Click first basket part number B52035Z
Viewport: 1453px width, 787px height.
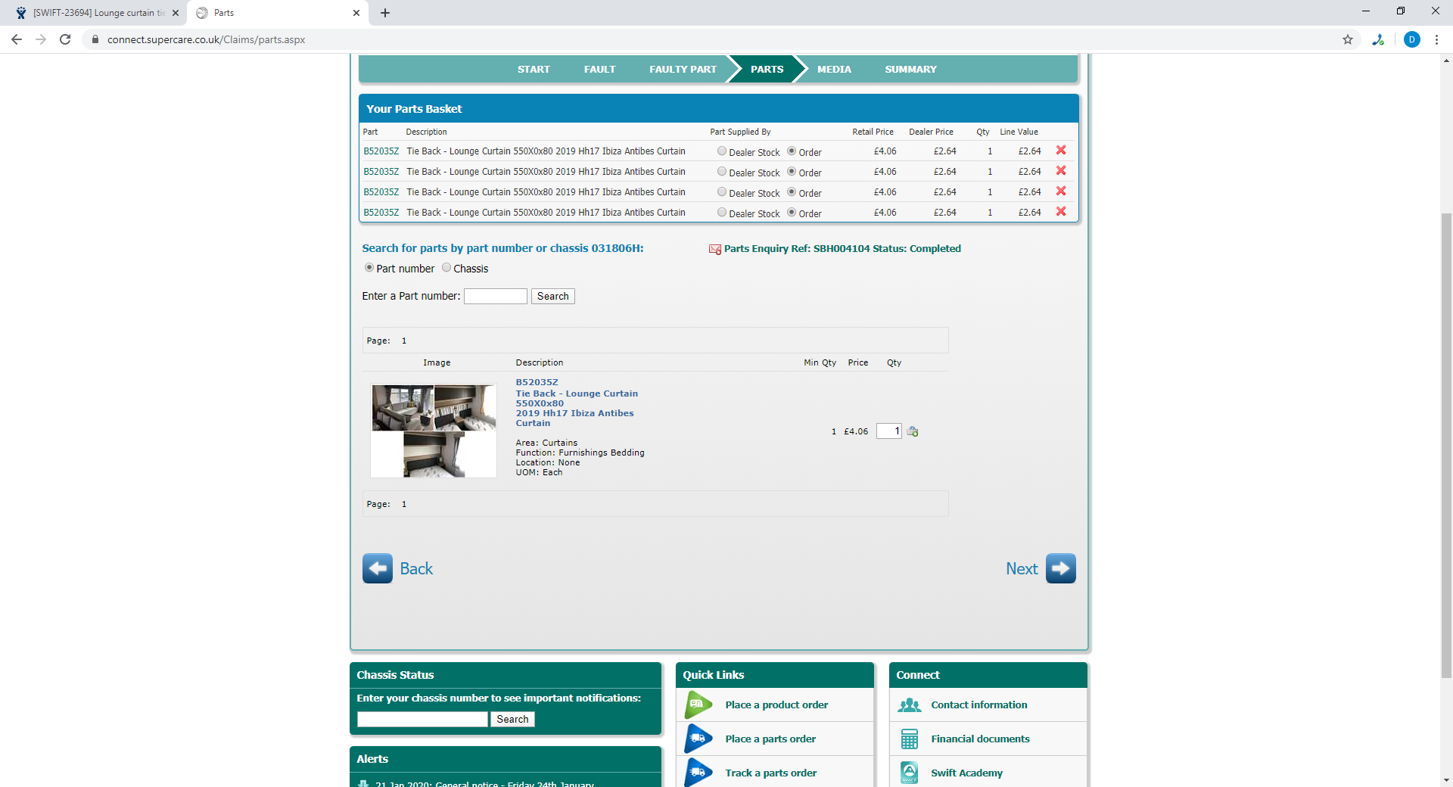[x=381, y=151]
